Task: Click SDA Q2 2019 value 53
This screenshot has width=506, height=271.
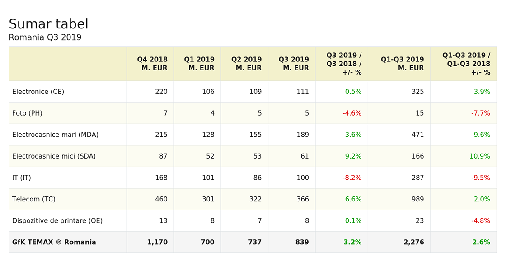Action: point(258,156)
